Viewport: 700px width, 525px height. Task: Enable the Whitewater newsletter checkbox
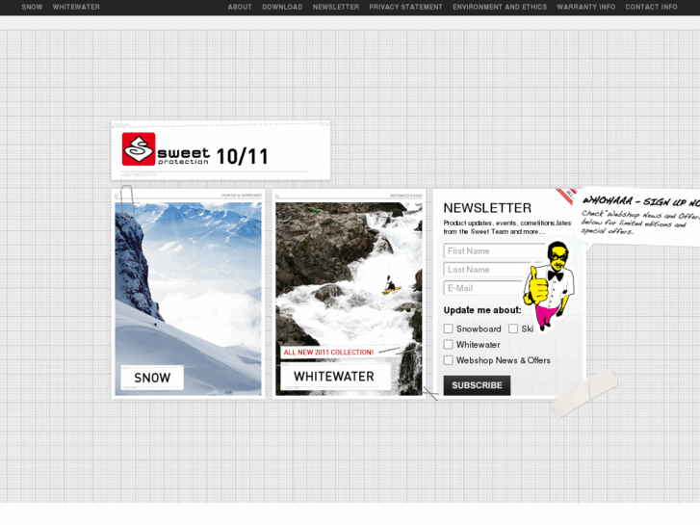(x=449, y=345)
